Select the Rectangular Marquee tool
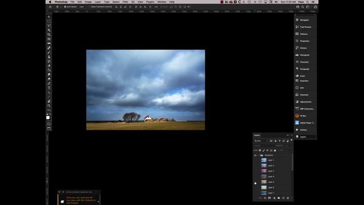Image resolution: width=364 pixels, height=205 pixels. coord(49,21)
